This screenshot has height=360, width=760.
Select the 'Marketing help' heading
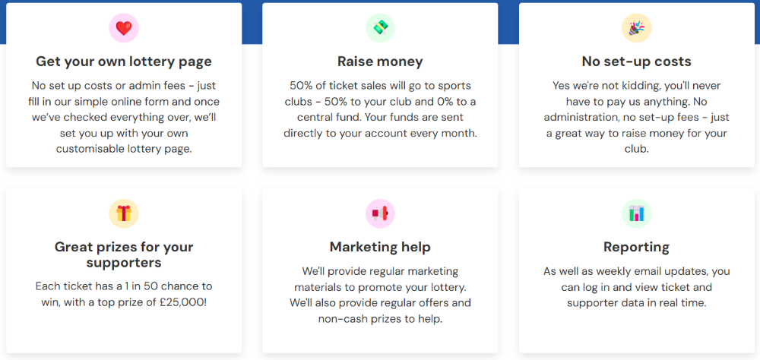380,247
